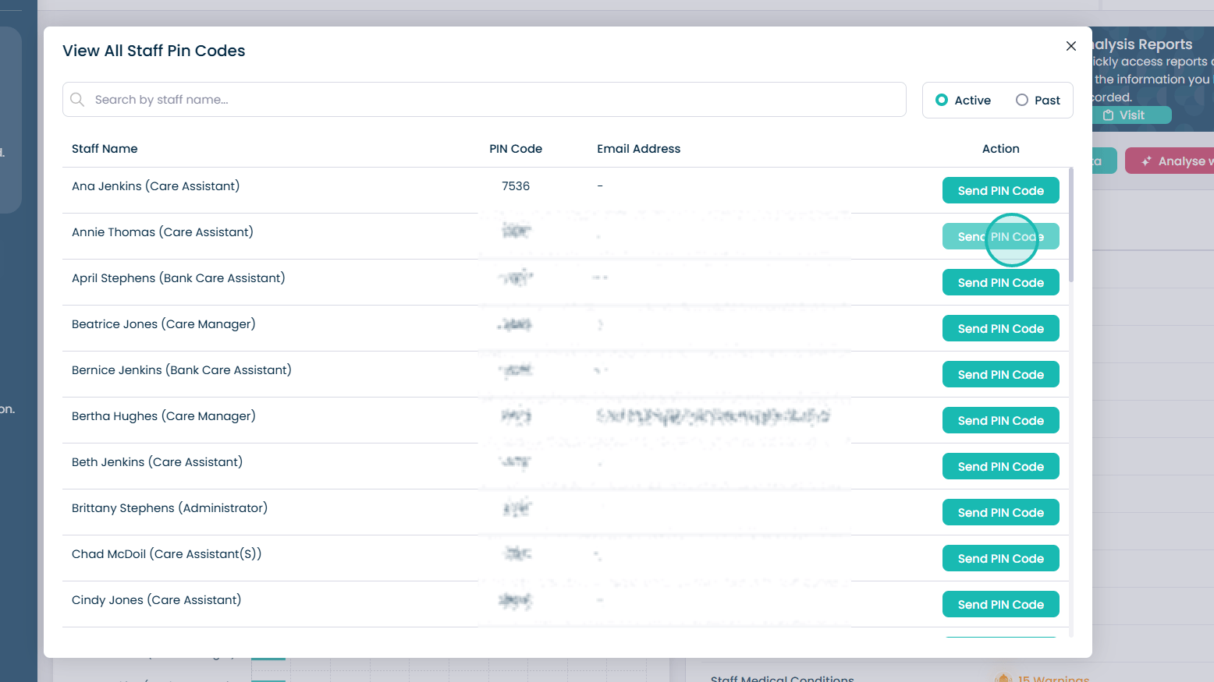Viewport: 1214px width, 682px height.
Task: Select Ana Jenkins (Care Assistant) name
Action: click(156, 186)
